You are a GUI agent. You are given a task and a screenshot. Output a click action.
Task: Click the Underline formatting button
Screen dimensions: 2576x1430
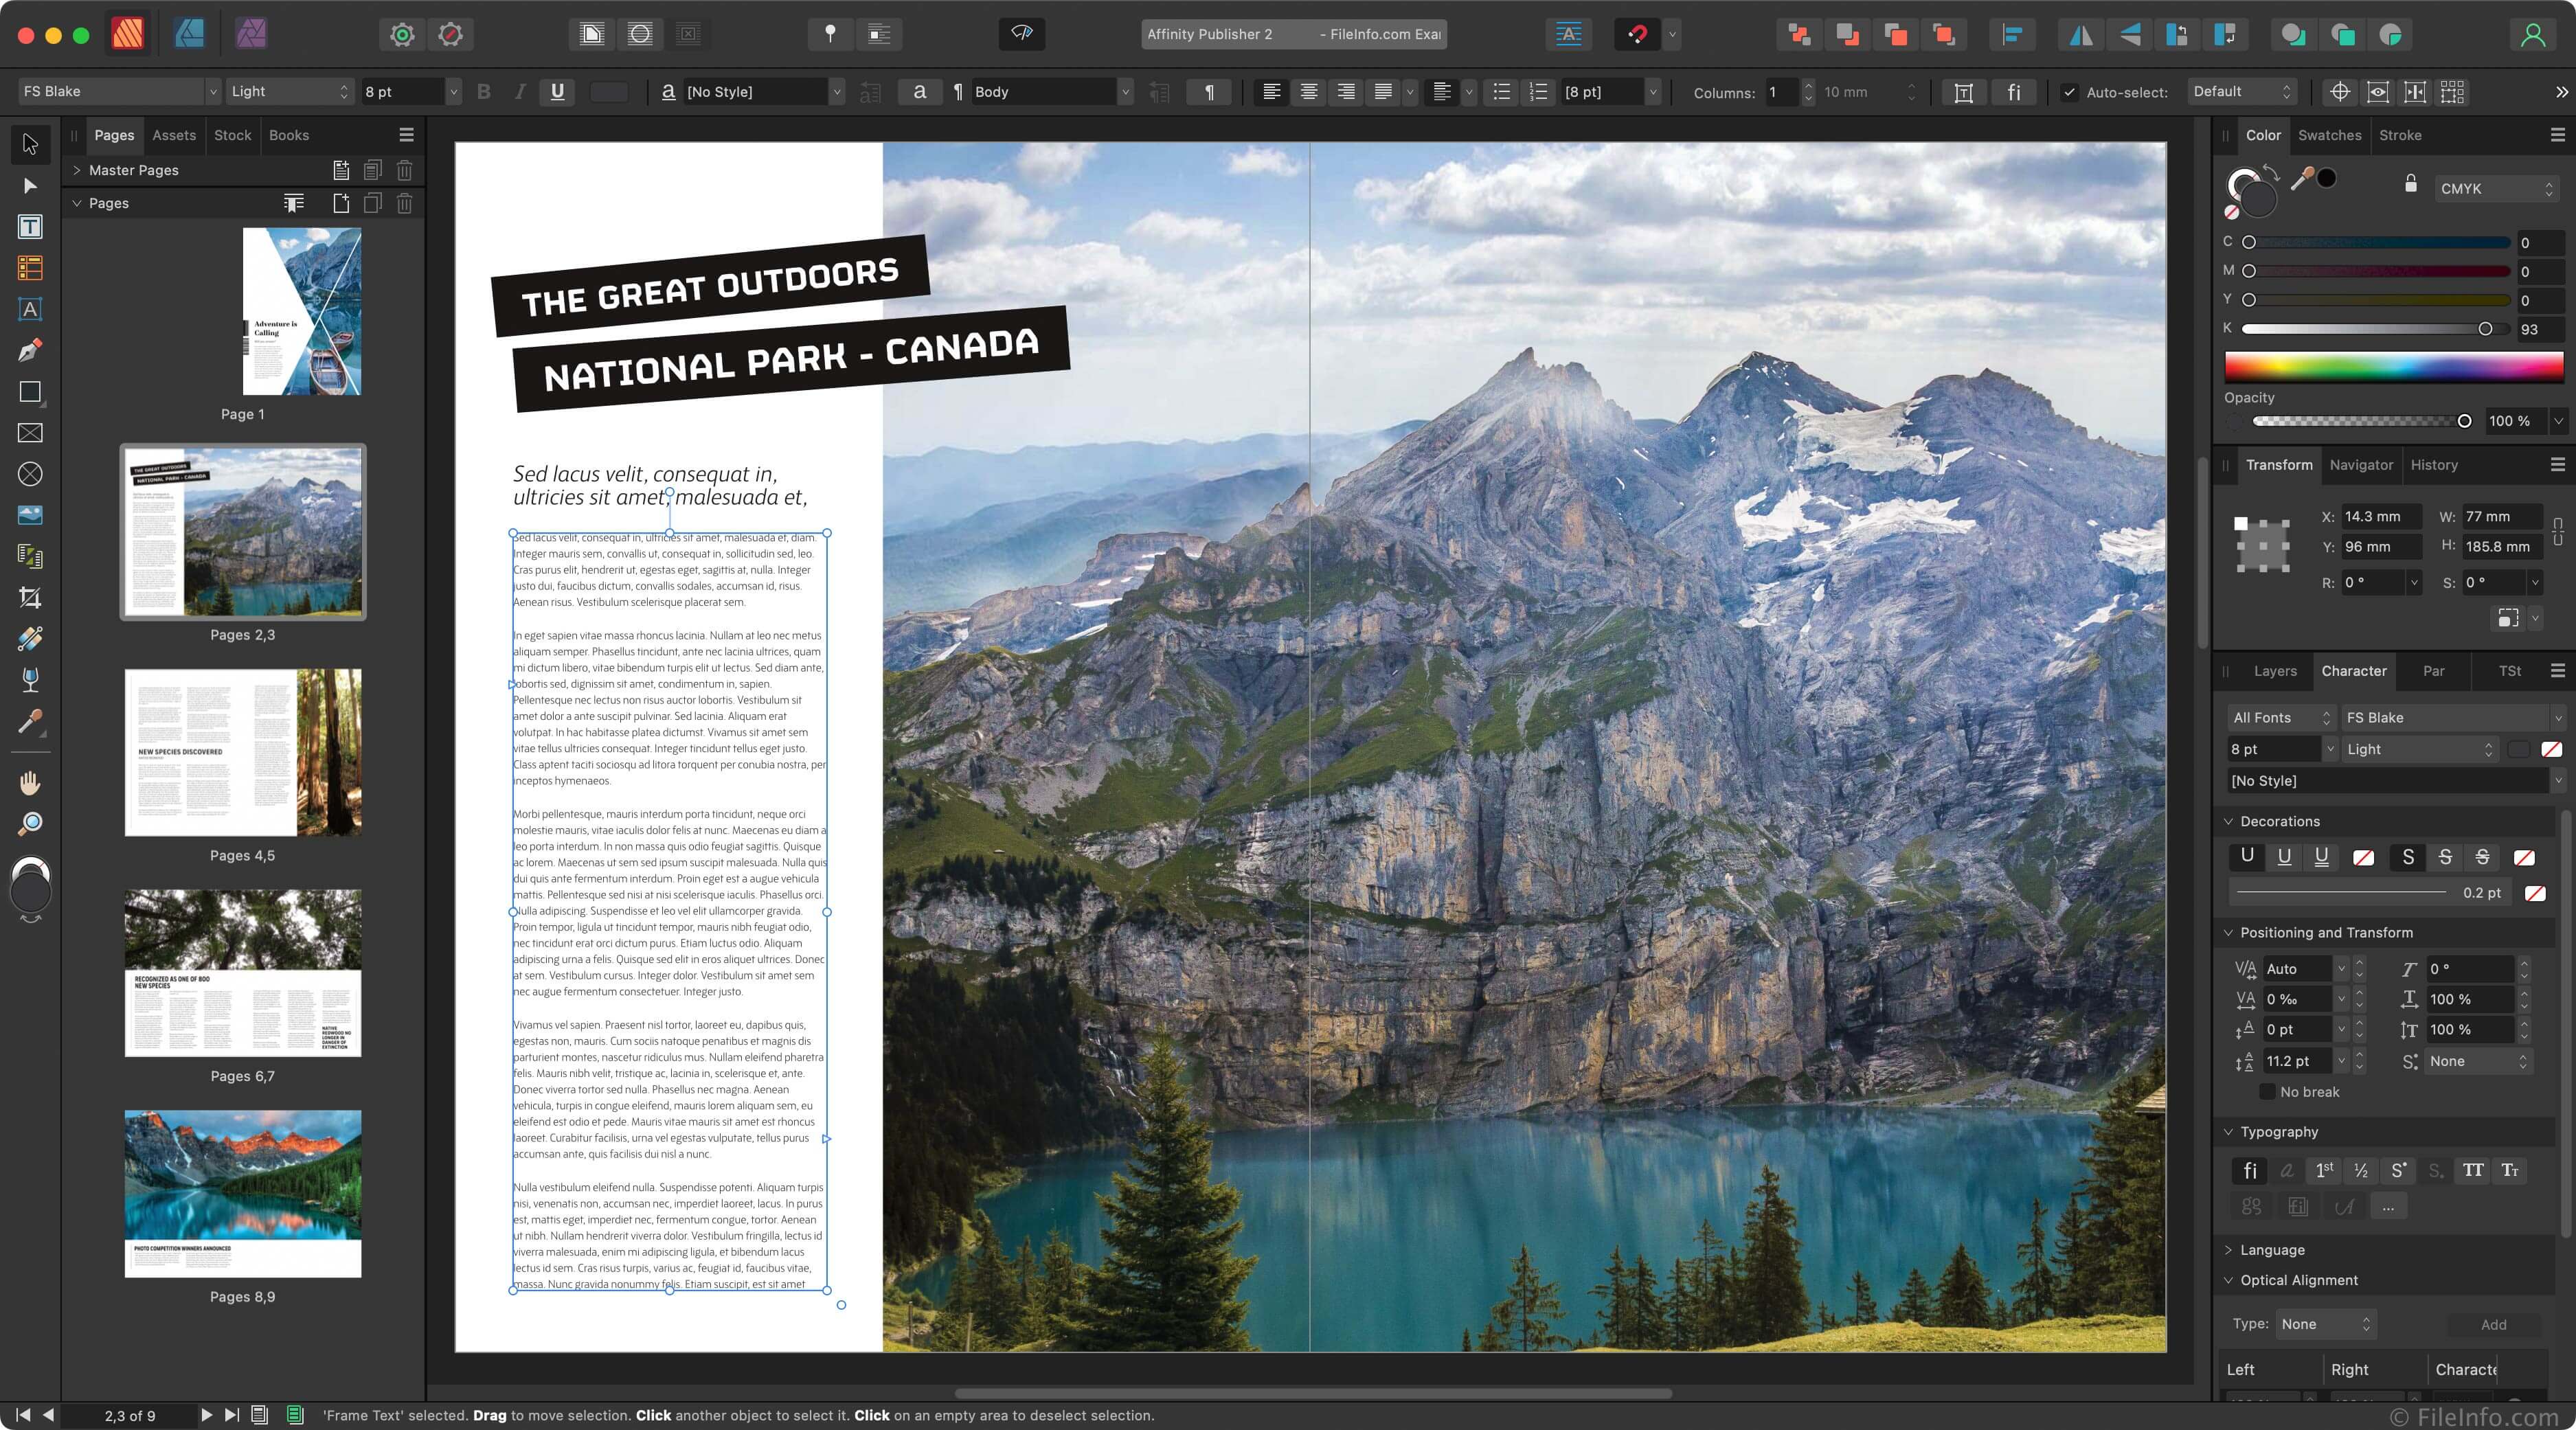557,92
